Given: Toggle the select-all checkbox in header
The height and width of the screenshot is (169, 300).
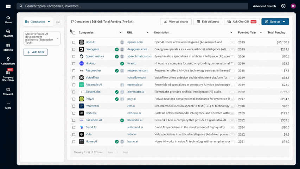Looking at the screenshot, I should pyautogui.click(x=74, y=33).
